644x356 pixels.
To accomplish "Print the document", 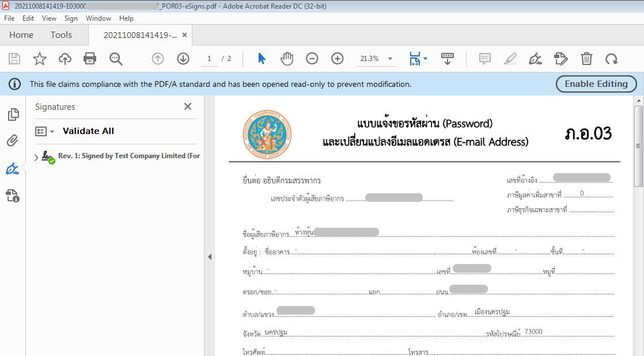I will click(89, 59).
